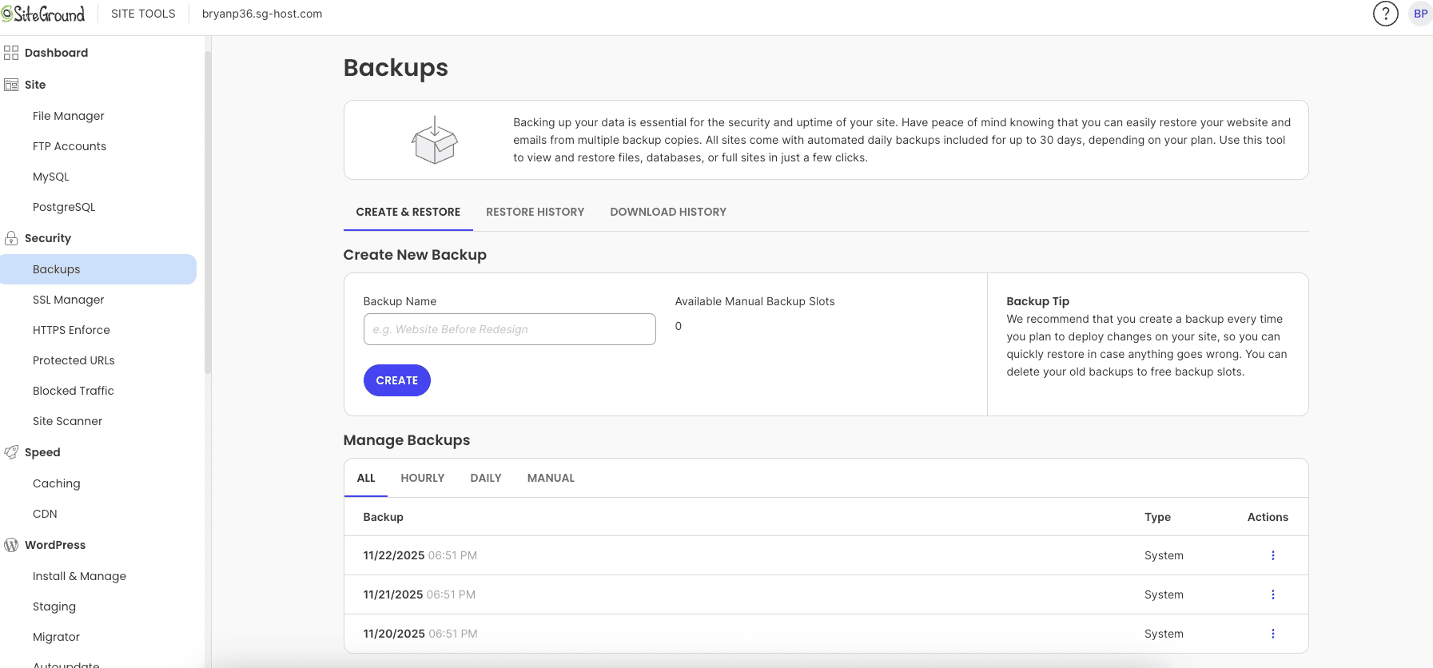
Task: Go to Staging
Action: click(54, 606)
